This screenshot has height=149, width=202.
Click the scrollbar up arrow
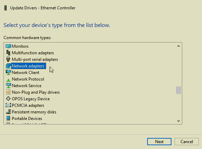[178, 46]
